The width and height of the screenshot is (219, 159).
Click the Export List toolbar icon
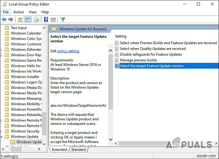[37, 20]
